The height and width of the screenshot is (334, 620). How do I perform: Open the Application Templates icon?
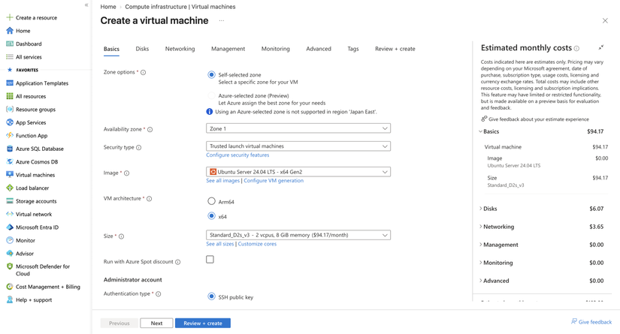tap(10, 83)
